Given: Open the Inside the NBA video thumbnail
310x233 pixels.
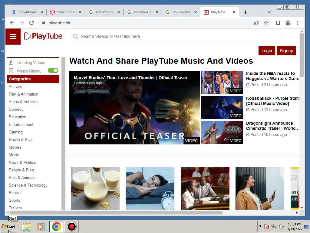Looking at the screenshot, I should coord(222,83).
